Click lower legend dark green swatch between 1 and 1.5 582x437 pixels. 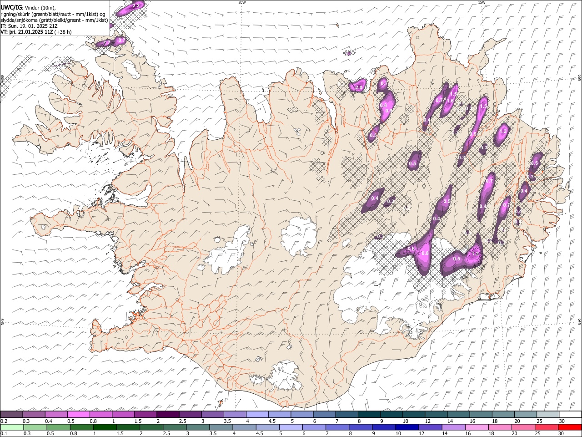(105, 427)
